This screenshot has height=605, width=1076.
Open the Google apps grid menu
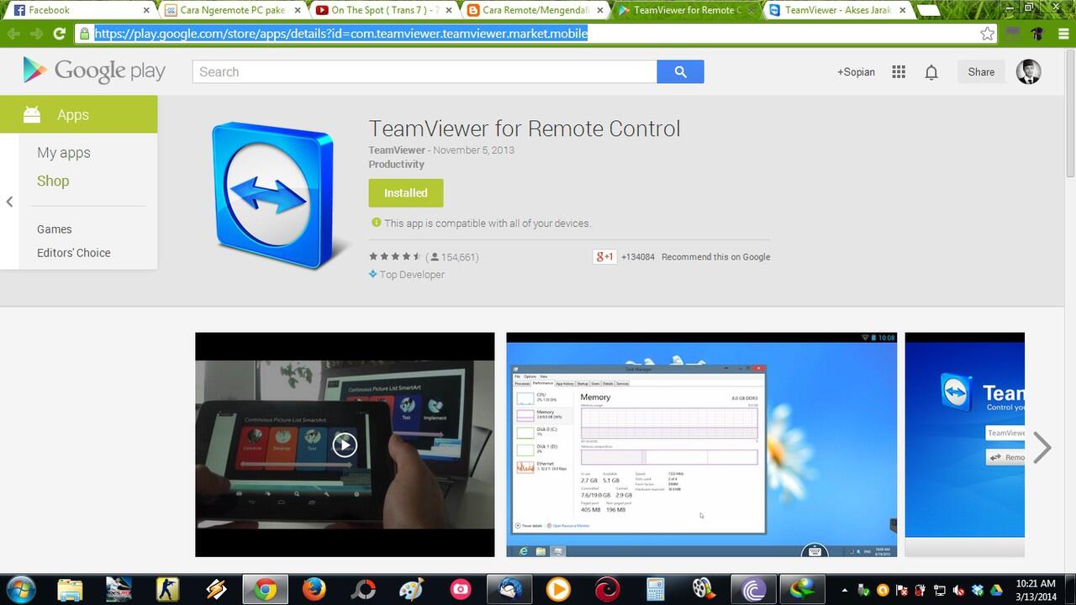click(899, 72)
